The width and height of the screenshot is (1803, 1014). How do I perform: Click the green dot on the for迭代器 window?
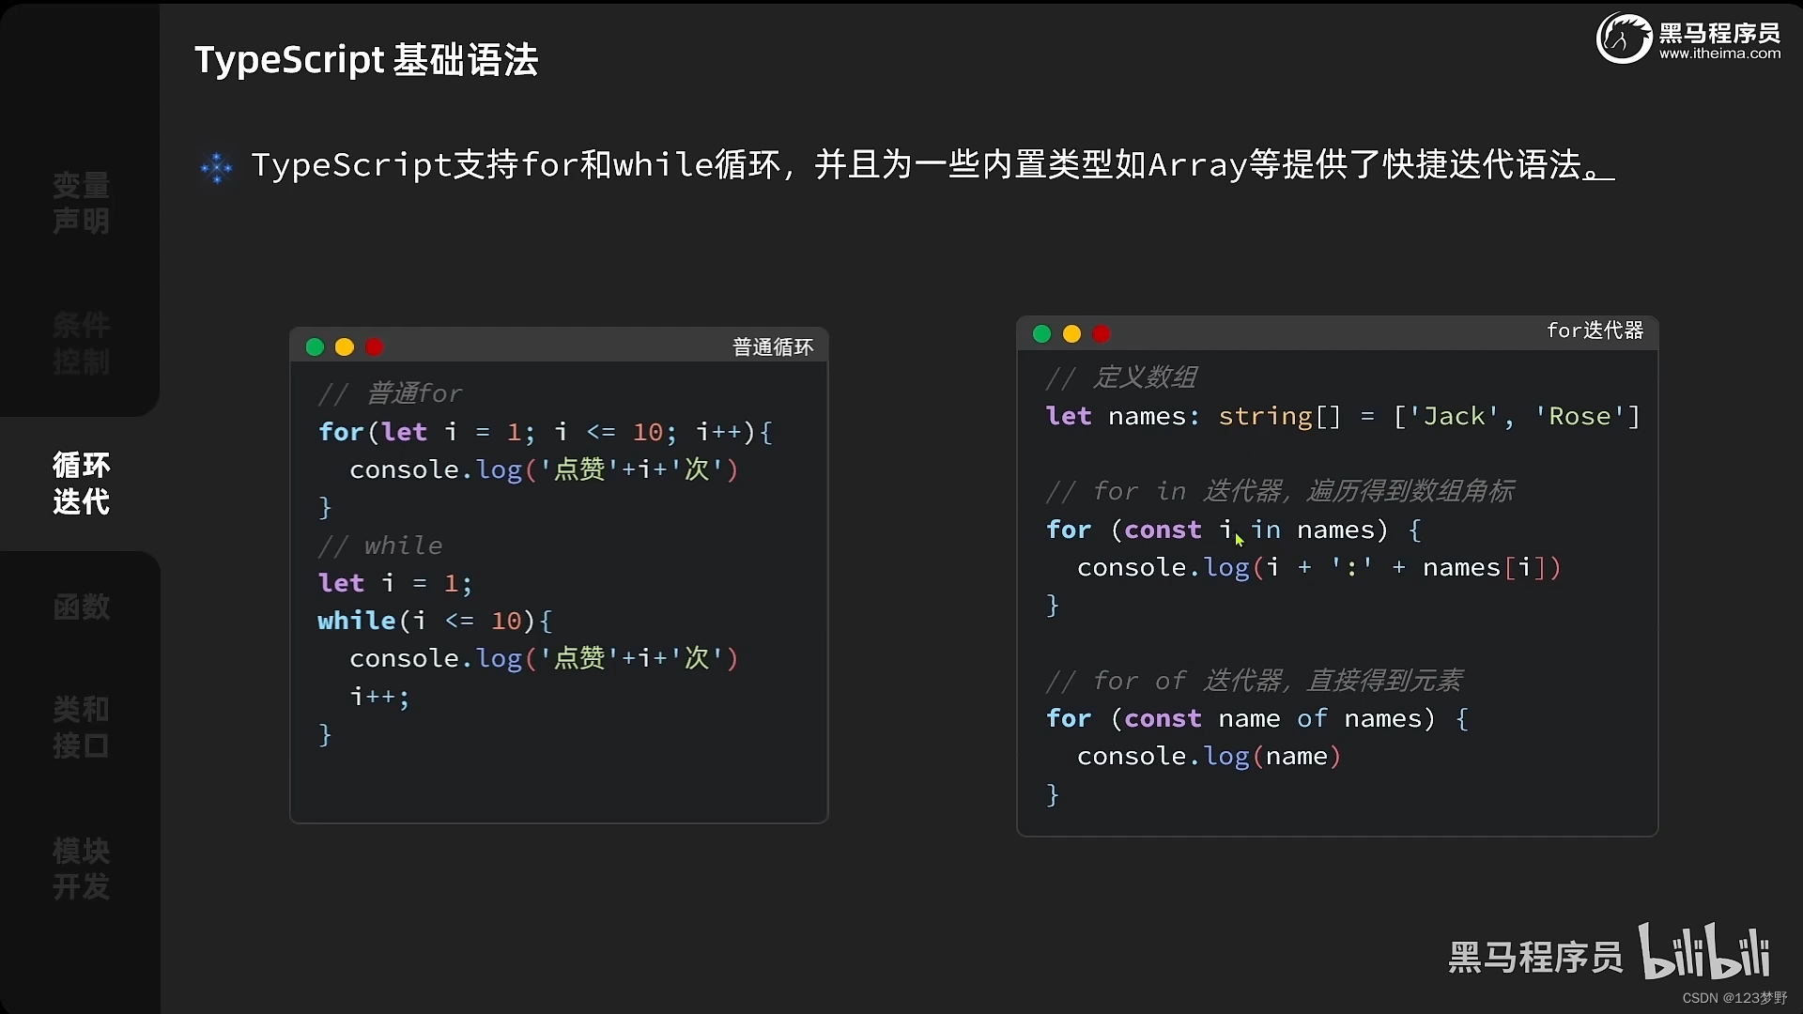[1040, 333]
